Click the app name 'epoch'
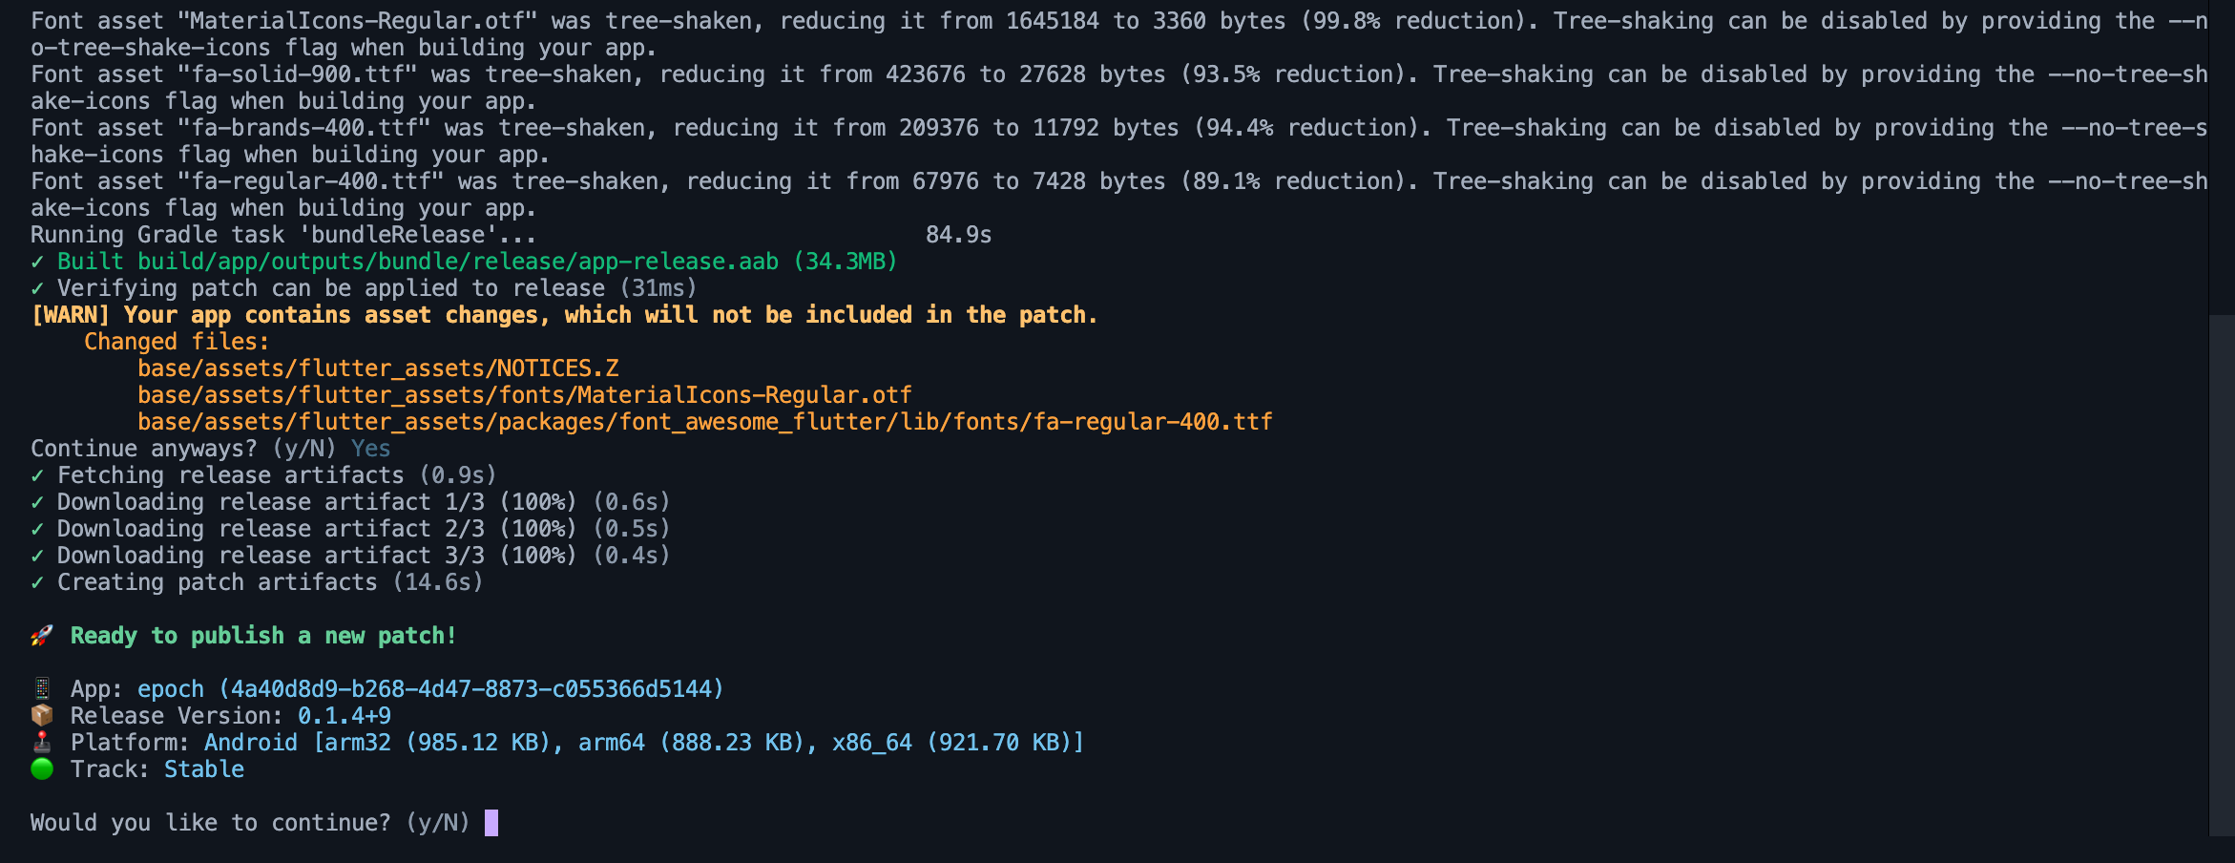The image size is (2235, 863). pos(171,689)
